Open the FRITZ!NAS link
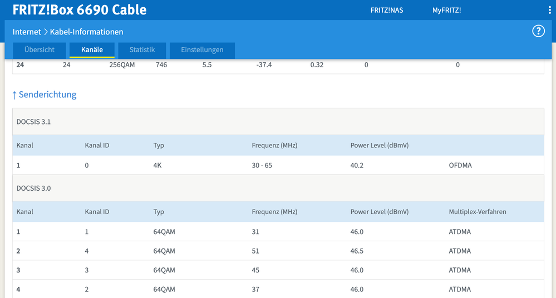The width and height of the screenshot is (556, 298). coord(387,10)
